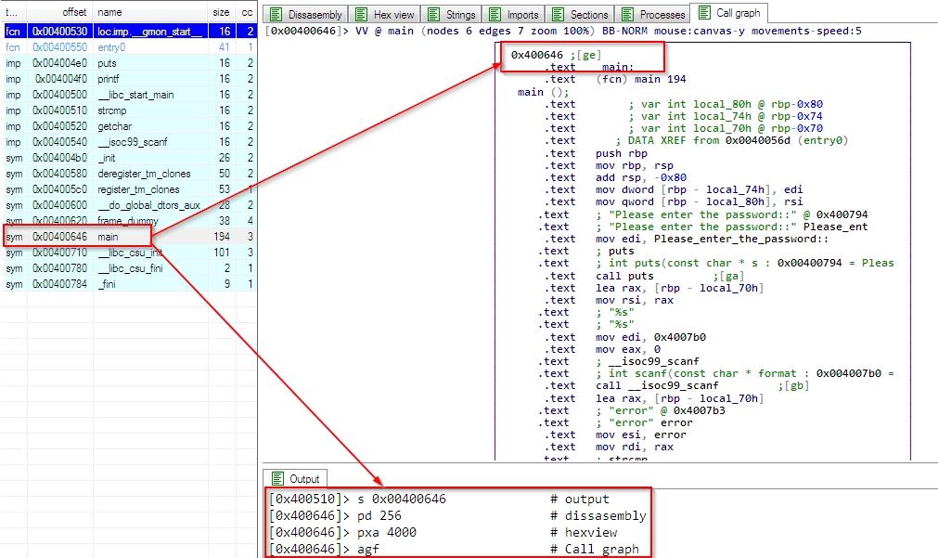This screenshot has width=938, height=558.
Task: Select the 'mov edi, 0x4007b0' instruction
Action: [x=651, y=337]
